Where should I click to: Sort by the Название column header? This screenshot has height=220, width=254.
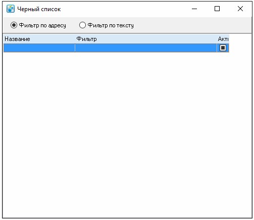(39, 39)
